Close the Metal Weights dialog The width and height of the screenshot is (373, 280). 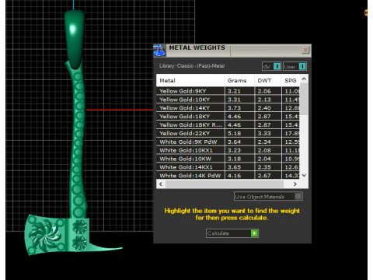pos(305,50)
